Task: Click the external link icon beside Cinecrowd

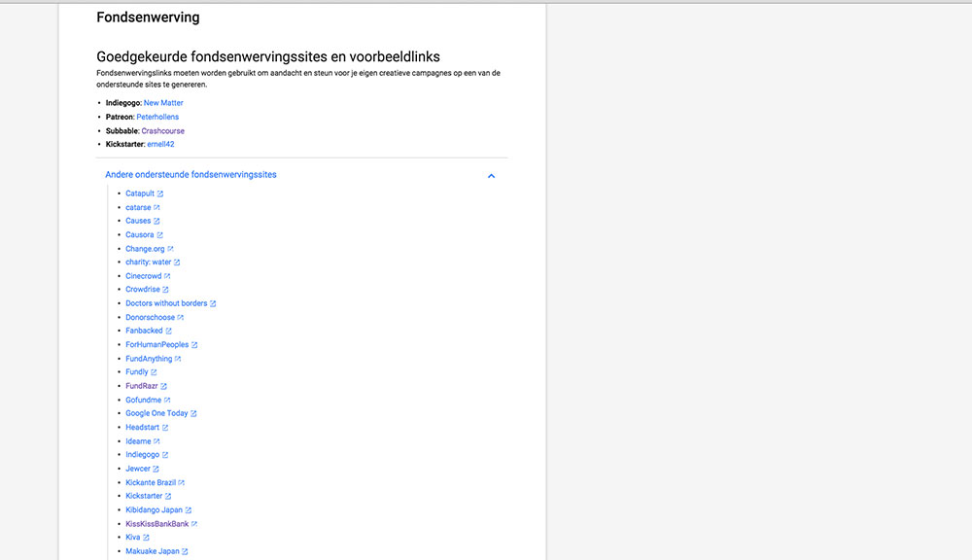Action: (167, 276)
